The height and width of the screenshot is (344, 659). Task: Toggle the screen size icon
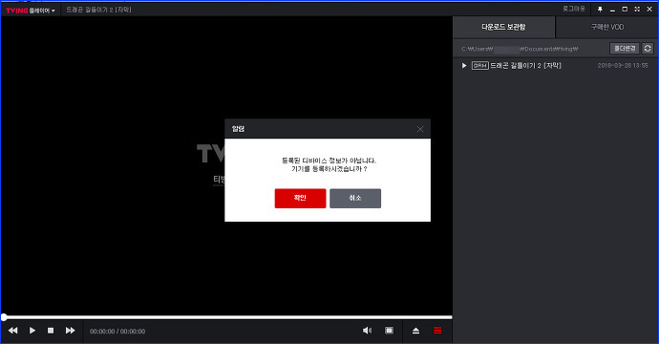pyautogui.click(x=389, y=331)
